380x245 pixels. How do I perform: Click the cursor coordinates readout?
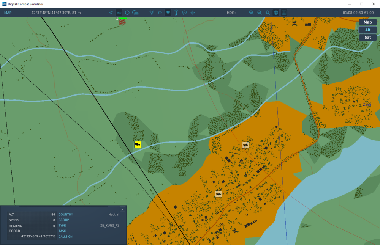pyautogui.click(x=56, y=13)
